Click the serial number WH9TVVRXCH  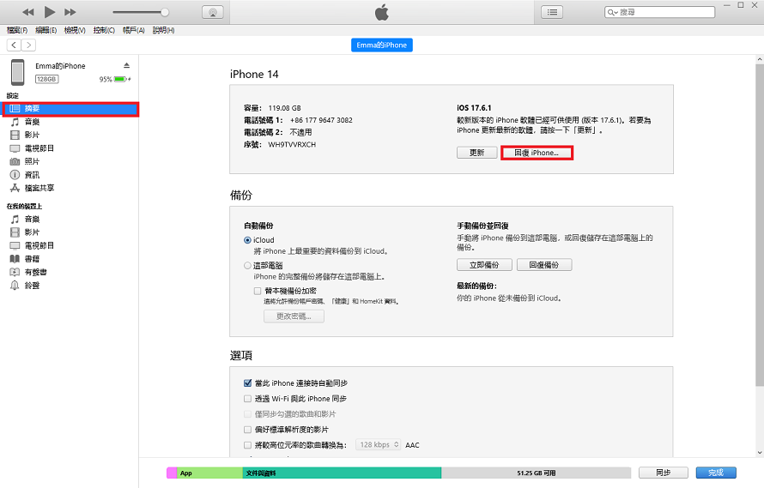(292, 145)
